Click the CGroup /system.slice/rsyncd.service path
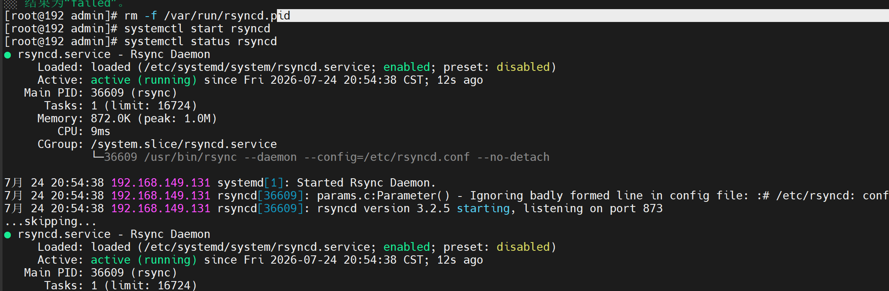 click(184, 144)
